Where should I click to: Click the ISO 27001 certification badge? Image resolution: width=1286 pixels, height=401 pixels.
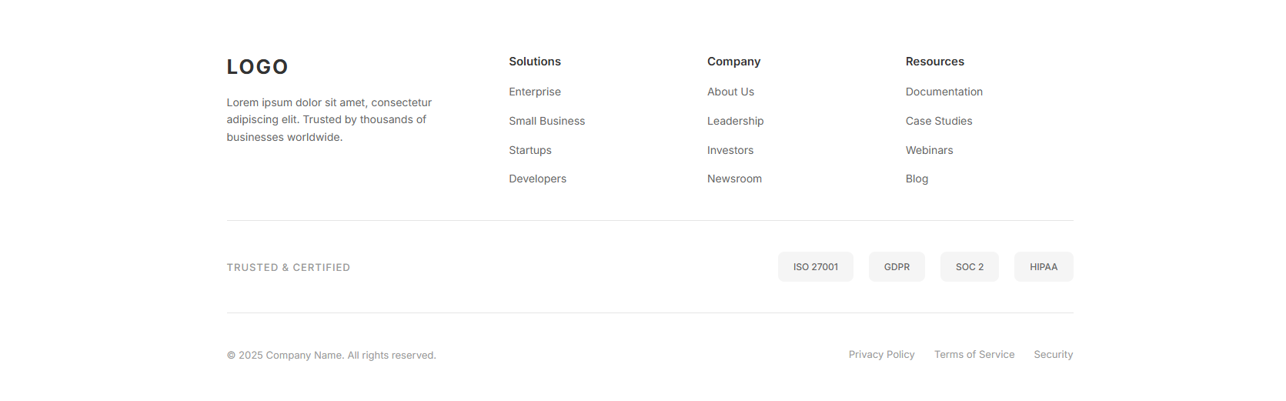[815, 267]
